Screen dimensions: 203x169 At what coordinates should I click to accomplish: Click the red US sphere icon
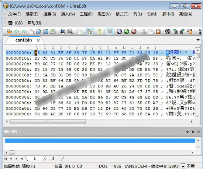tap(134, 31)
